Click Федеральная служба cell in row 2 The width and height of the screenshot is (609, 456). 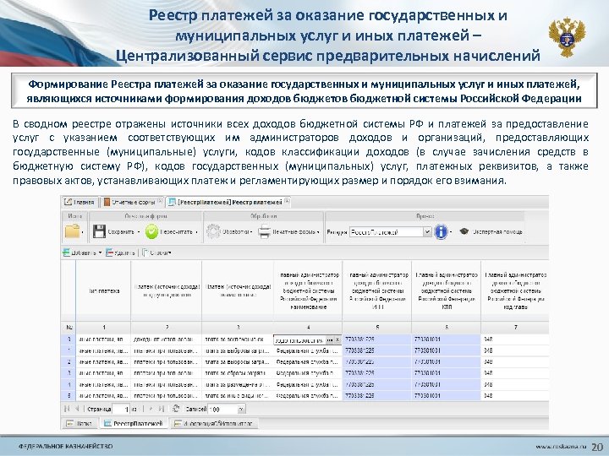[308, 361]
